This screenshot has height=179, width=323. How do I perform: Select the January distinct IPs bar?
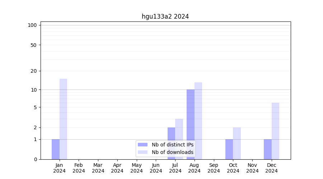[56, 149]
